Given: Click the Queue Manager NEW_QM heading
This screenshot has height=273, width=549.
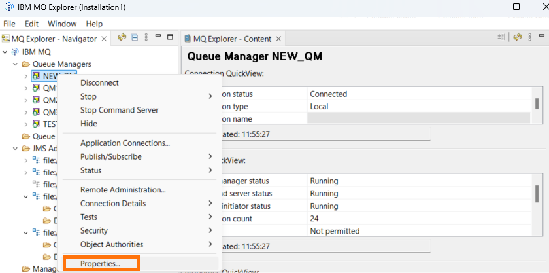Looking at the screenshot, I should pyautogui.click(x=254, y=56).
